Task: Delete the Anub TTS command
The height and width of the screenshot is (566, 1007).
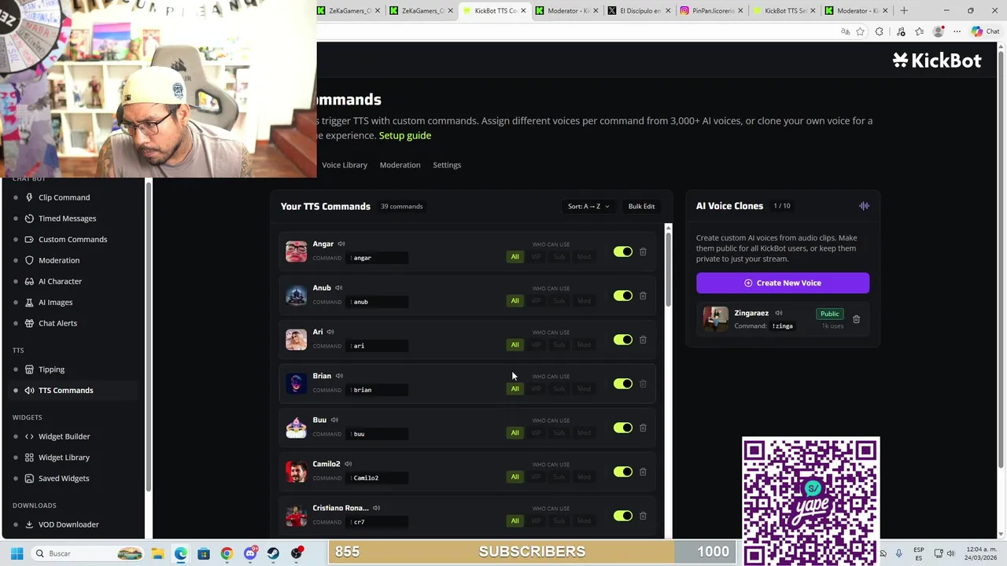Action: tap(643, 296)
